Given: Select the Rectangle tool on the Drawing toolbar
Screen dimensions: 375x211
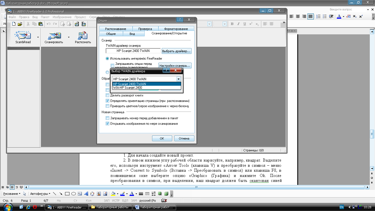Looking at the screenshot, I should (x=67, y=194).
